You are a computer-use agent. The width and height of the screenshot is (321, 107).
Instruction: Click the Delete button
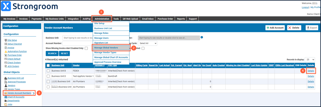tap(294, 28)
